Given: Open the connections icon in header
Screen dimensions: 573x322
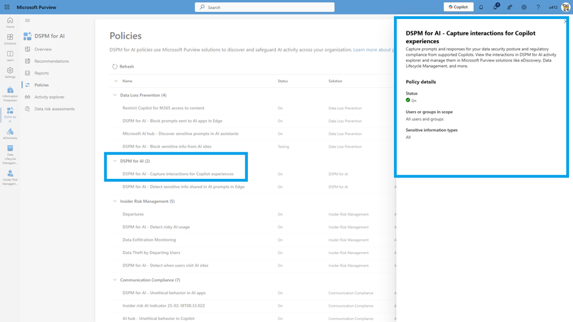Looking at the screenshot, I should tap(509, 7).
